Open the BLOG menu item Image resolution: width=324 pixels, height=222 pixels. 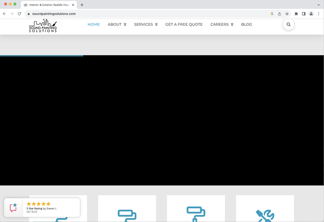click(247, 24)
